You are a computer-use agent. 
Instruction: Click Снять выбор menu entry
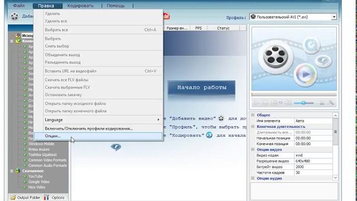pyautogui.click(x=98, y=46)
